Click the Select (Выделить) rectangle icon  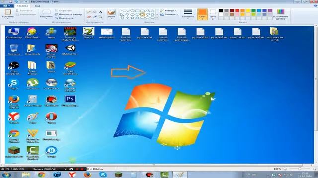click(46, 12)
